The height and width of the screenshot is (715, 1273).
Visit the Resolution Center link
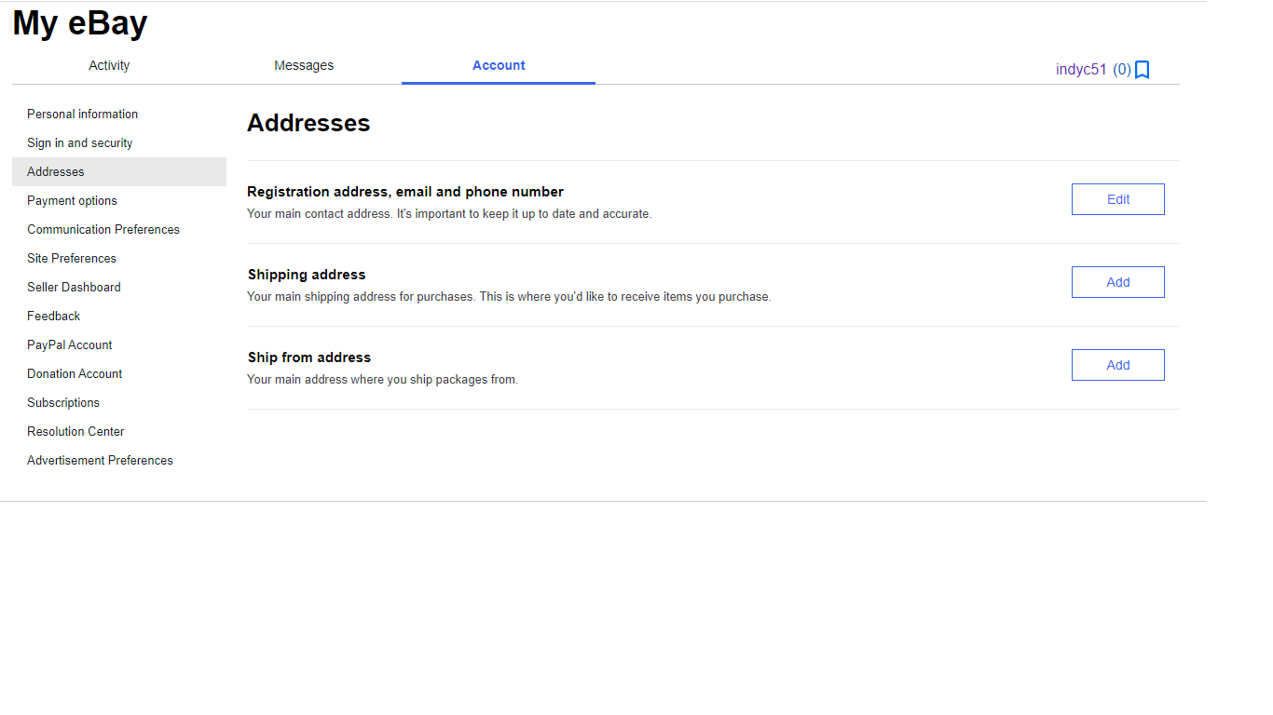coord(75,431)
